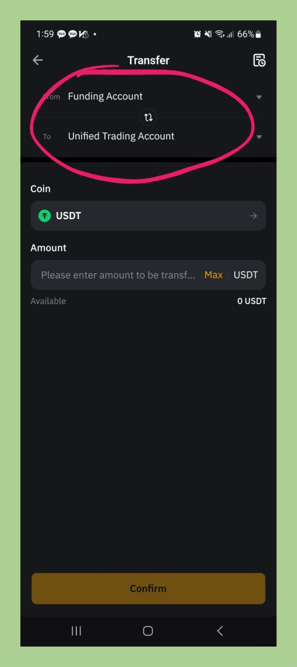Swap From and To accounts
The width and height of the screenshot is (297, 667).
click(x=148, y=117)
